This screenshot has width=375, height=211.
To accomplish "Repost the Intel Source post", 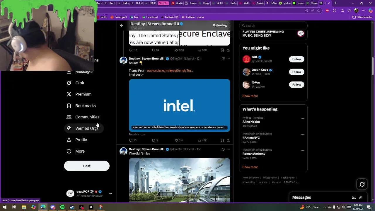I will 155,140.
